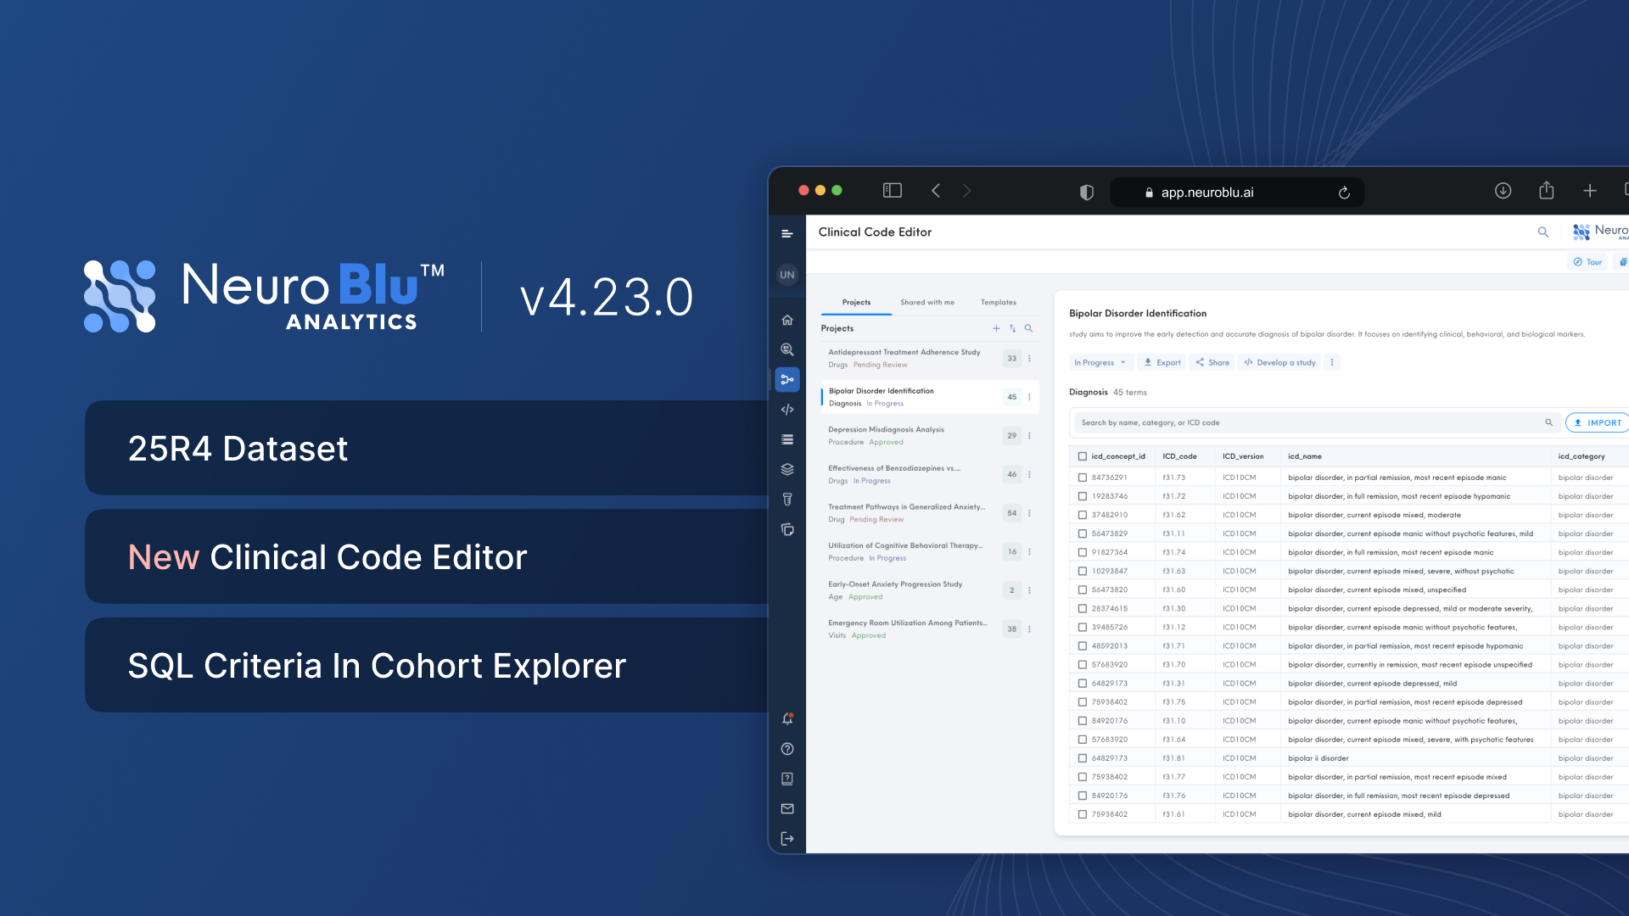Click the Safari downloads icon
The image size is (1629, 916).
pos(1503,191)
